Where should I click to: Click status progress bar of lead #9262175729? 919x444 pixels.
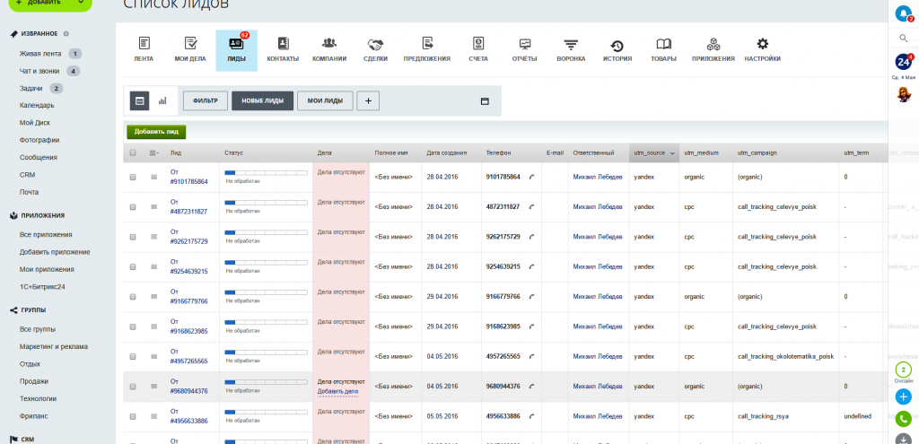click(266, 232)
